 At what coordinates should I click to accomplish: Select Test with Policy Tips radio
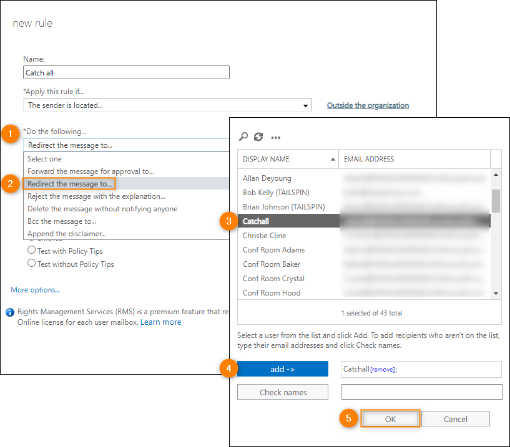(x=31, y=251)
